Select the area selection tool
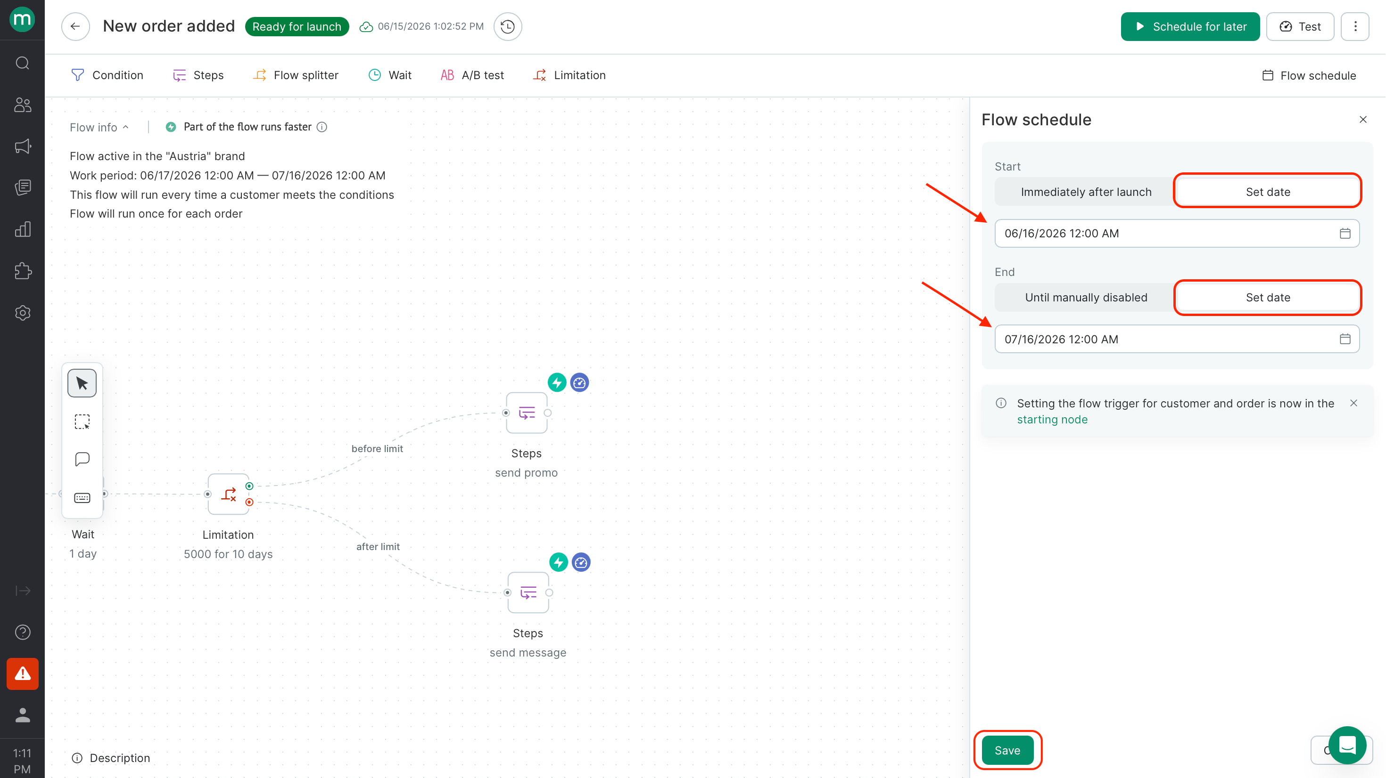The height and width of the screenshot is (778, 1386). coord(82,421)
